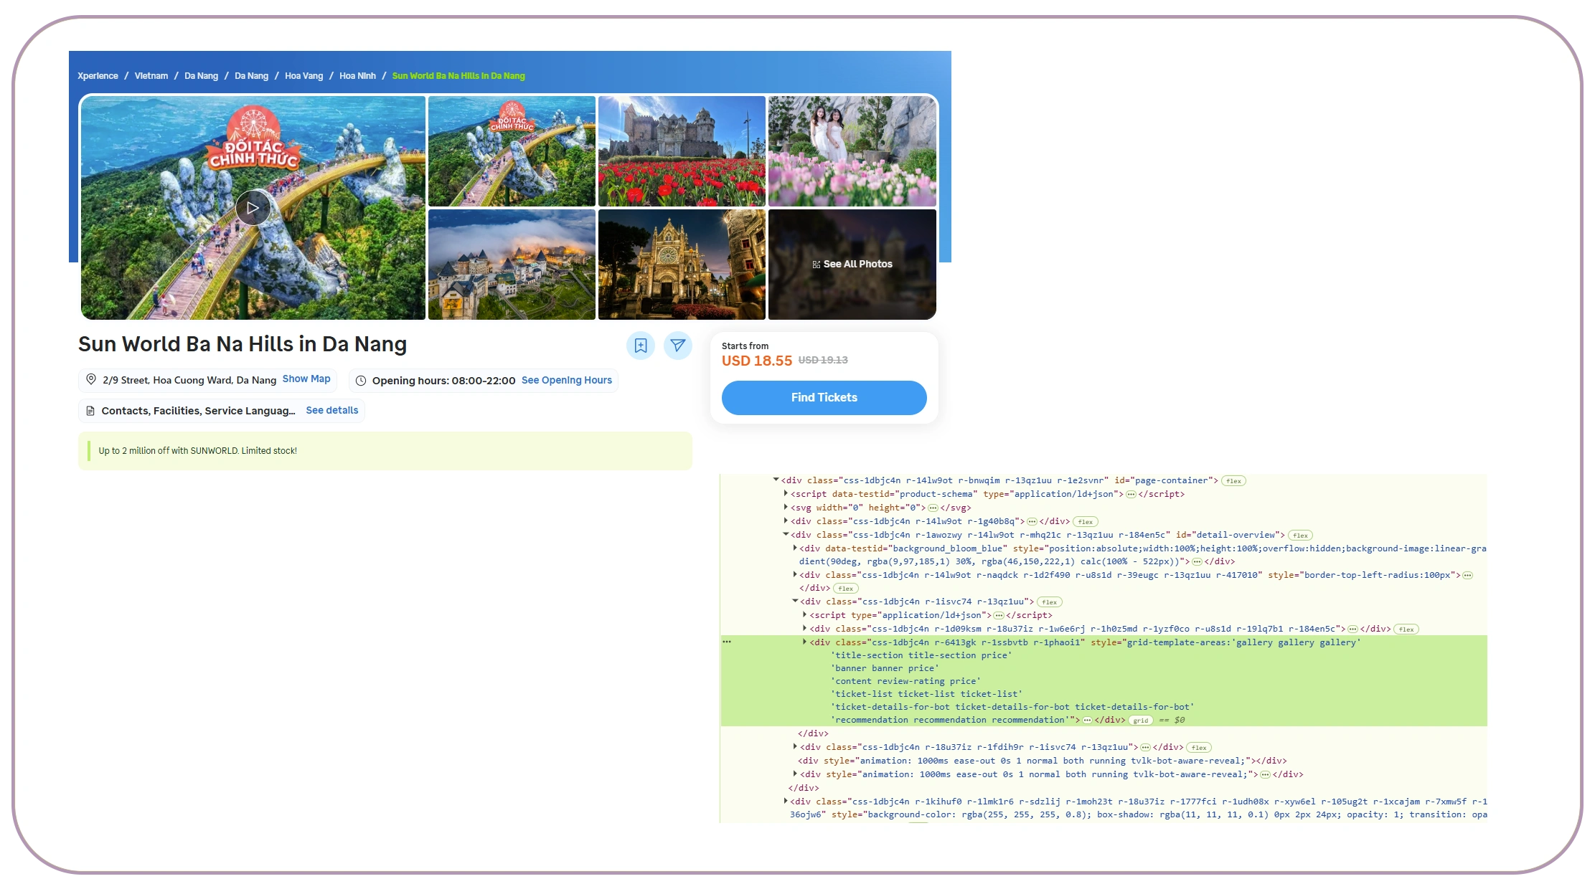Open the Show Map link
1595x889 pixels.
click(306, 379)
